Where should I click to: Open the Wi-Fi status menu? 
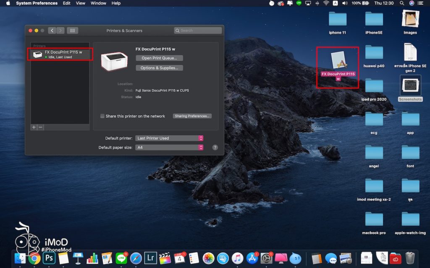(x=326, y=3)
